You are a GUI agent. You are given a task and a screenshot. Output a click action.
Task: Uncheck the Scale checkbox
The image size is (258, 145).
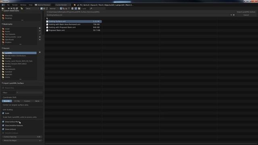click(3, 113)
